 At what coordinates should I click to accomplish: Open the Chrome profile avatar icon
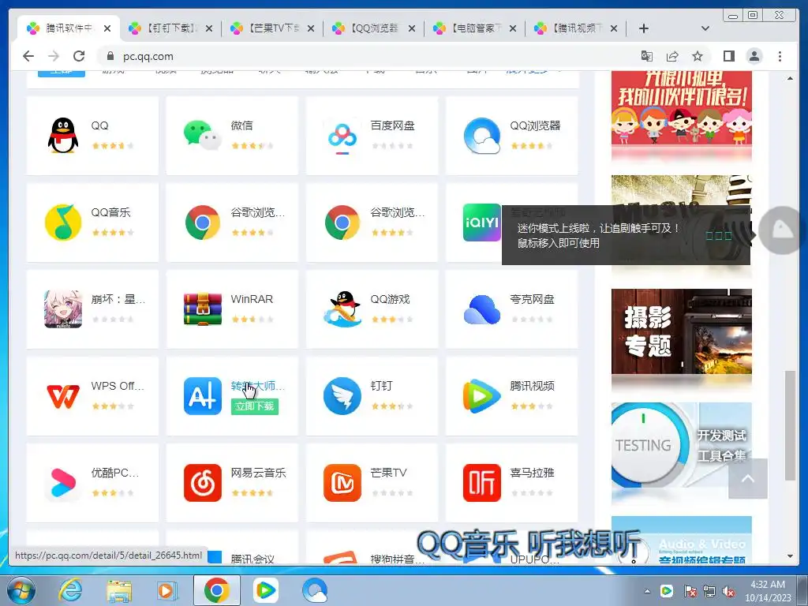point(754,56)
